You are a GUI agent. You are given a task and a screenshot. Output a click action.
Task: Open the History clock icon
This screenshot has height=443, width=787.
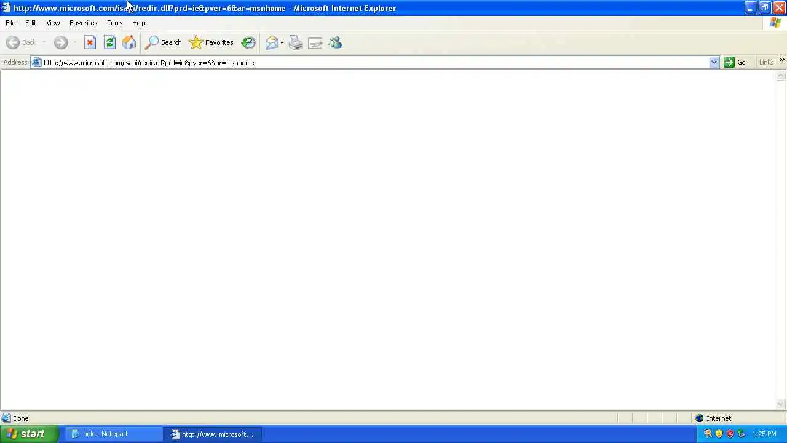click(248, 42)
